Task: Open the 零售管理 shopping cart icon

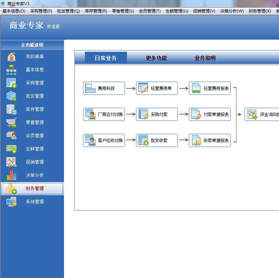Action: coord(11,122)
